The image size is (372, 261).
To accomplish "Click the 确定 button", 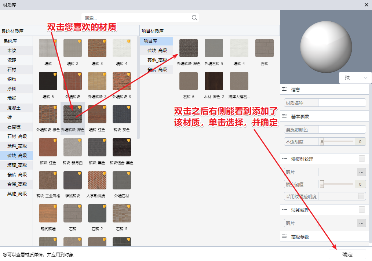I will point(347,254).
